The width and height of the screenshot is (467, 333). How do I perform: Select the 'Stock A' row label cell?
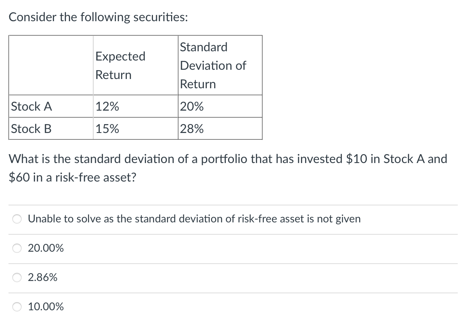51,106
